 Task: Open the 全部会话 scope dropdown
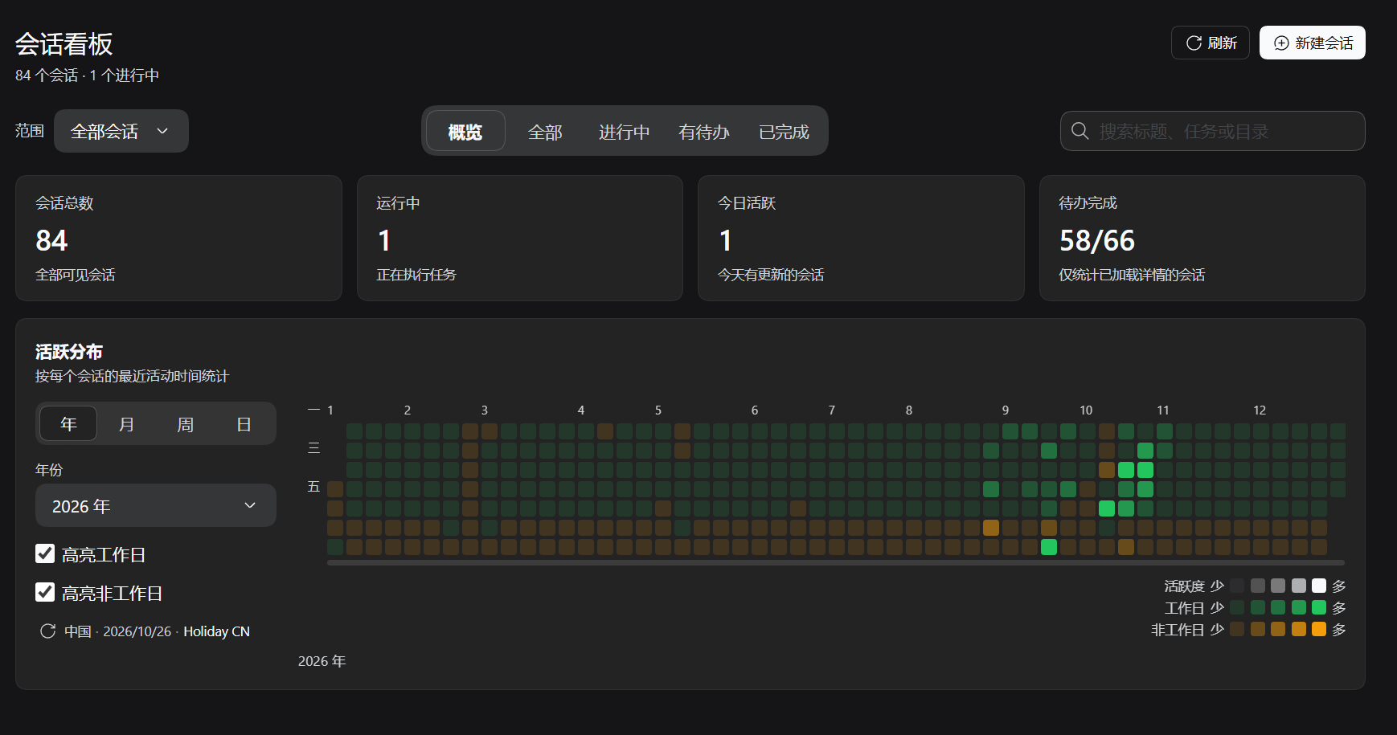coord(121,131)
